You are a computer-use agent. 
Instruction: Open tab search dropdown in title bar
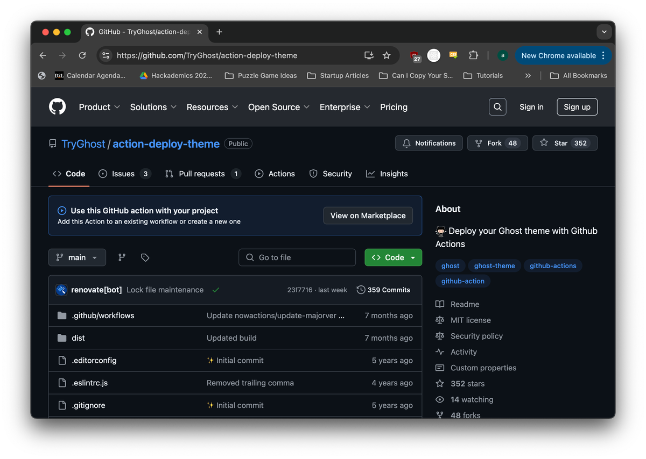pos(604,32)
